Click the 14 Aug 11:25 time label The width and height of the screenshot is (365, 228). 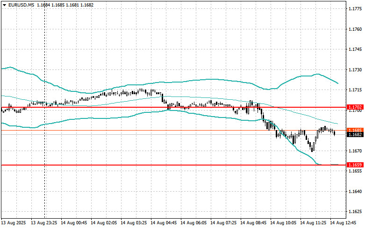(313, 223)
